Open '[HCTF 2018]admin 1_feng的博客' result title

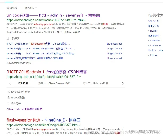tap(47, 72)
